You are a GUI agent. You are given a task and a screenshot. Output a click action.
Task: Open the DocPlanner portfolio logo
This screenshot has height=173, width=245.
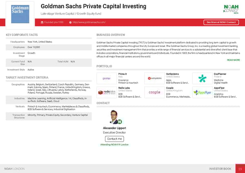[x=202, y=78]
